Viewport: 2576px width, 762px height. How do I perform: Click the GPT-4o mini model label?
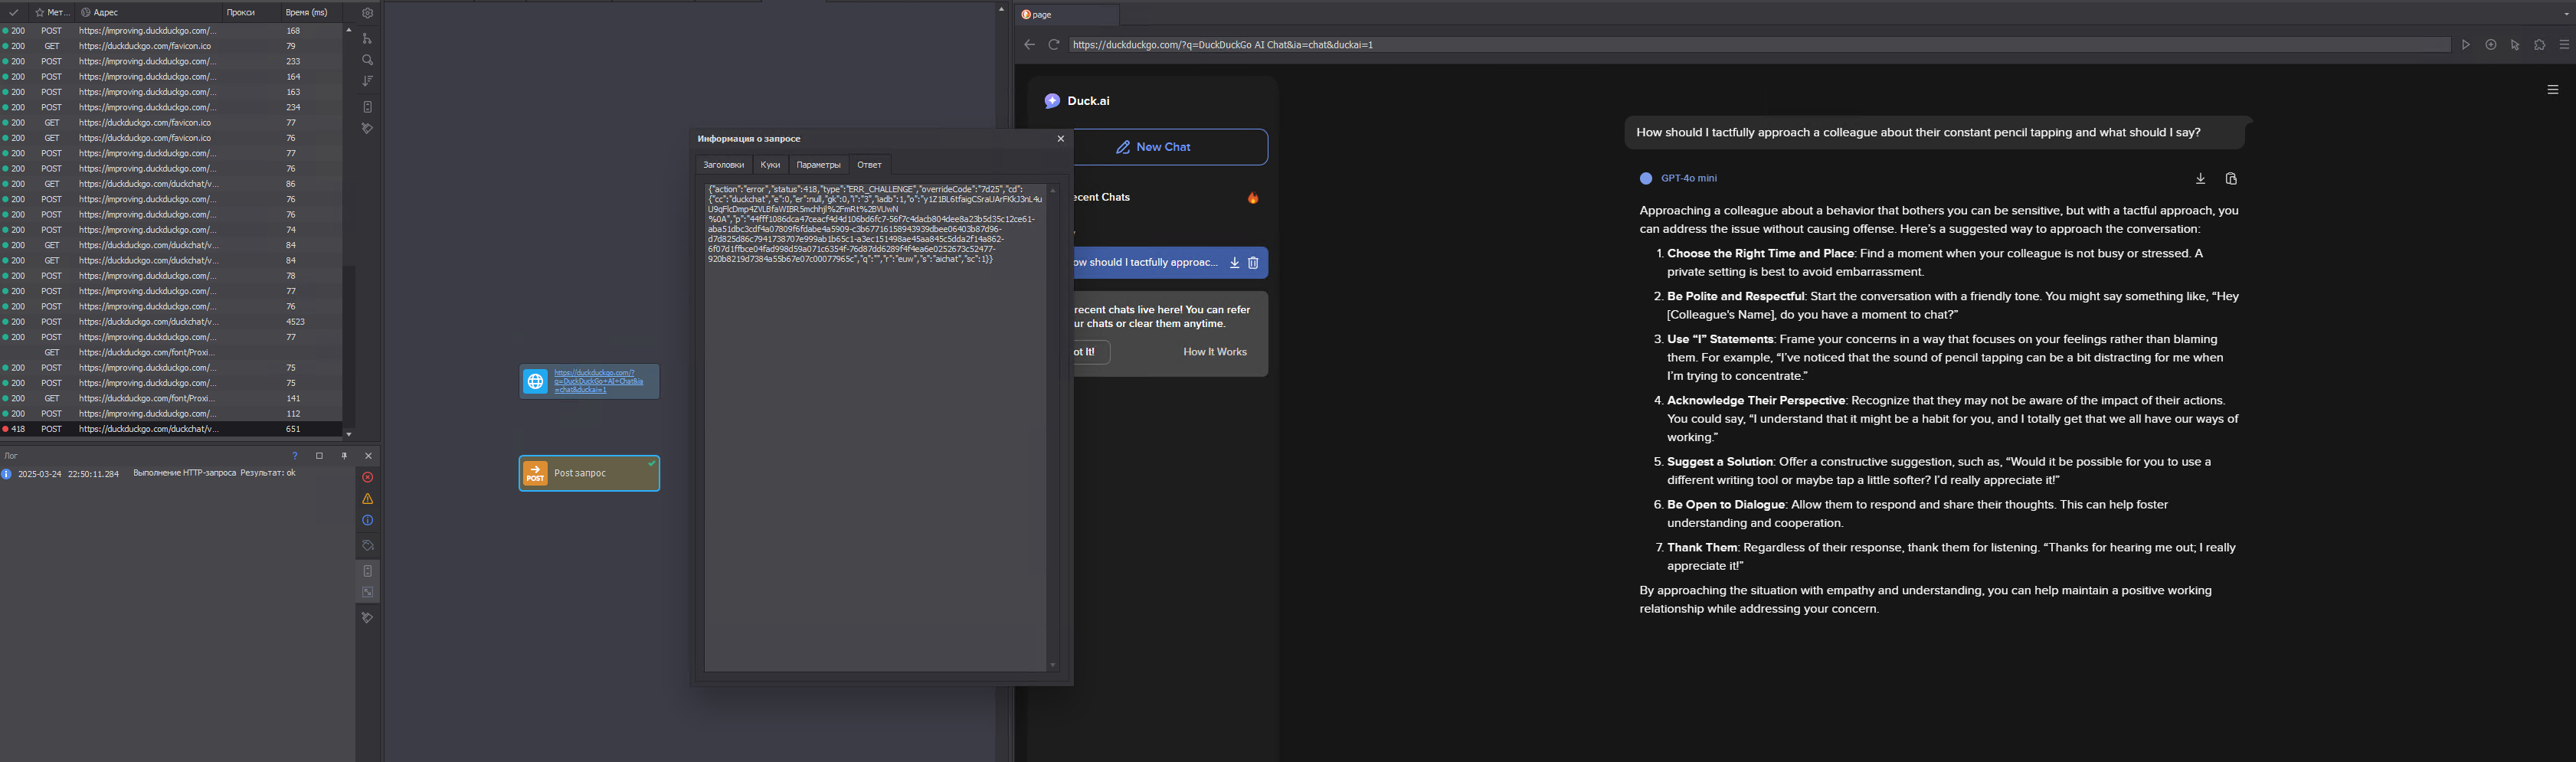pos(1688,179)
